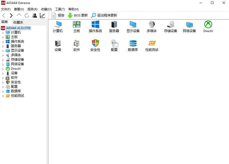The image size is (229, 164).
Task: Open the 存储设备 (Storage Devices) icon
Action: [170, 26]
